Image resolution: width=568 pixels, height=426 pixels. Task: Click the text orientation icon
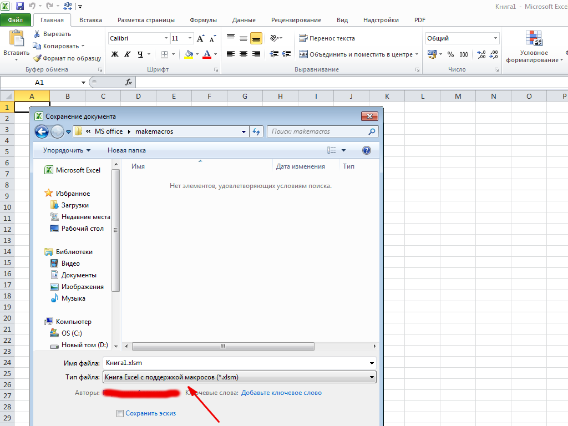click(274, 38)
